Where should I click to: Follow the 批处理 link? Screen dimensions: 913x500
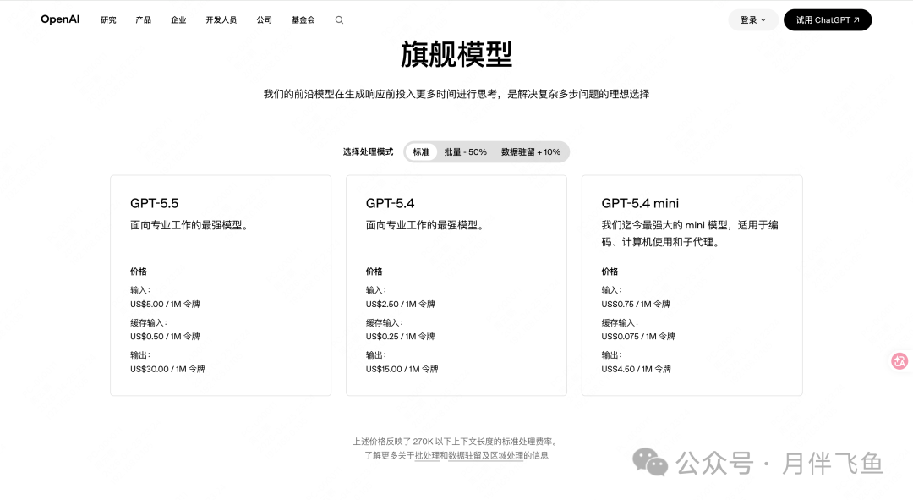427,456
